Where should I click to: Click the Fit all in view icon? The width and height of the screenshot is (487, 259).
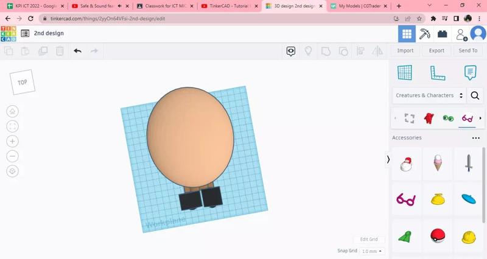[13, 126]
